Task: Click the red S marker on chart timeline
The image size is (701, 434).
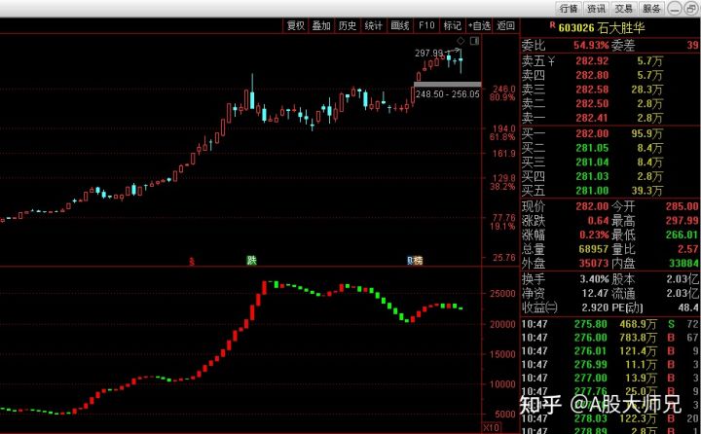Action: pos(192,261)
